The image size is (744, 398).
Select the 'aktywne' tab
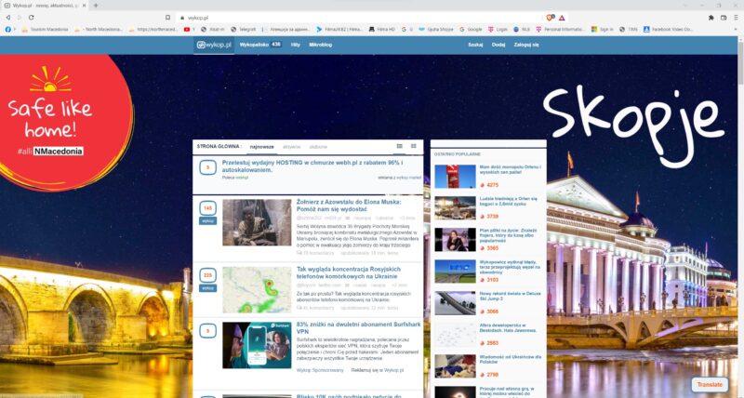tap(291, 146)
